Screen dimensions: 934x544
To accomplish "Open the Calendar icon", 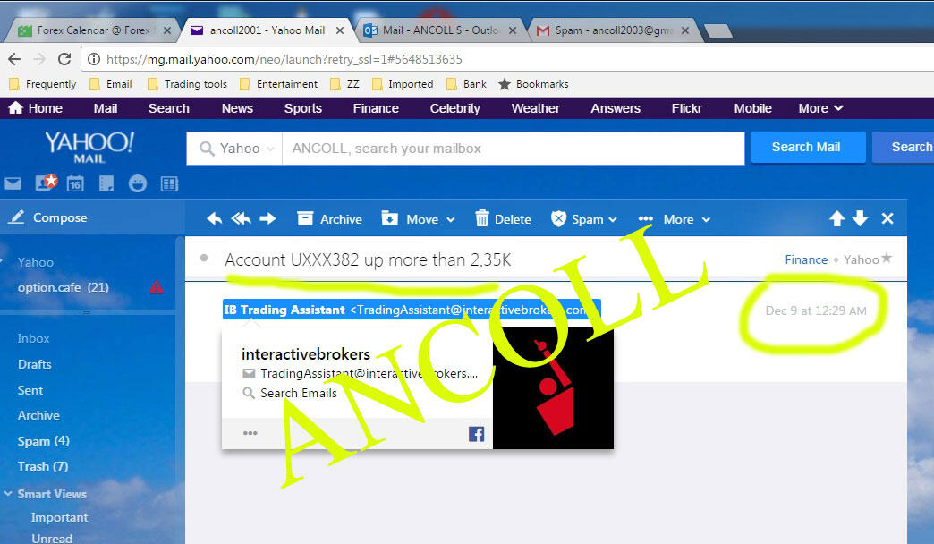I will 75,183.
